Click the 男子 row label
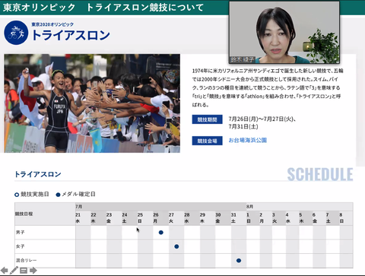Image resolution: width=365 pixels, height=276 pixels. (20, 232)
